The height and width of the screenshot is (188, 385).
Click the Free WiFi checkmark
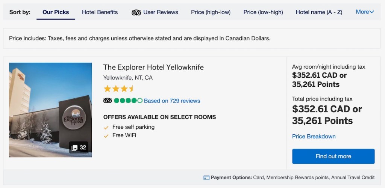[x=106, y=135]
